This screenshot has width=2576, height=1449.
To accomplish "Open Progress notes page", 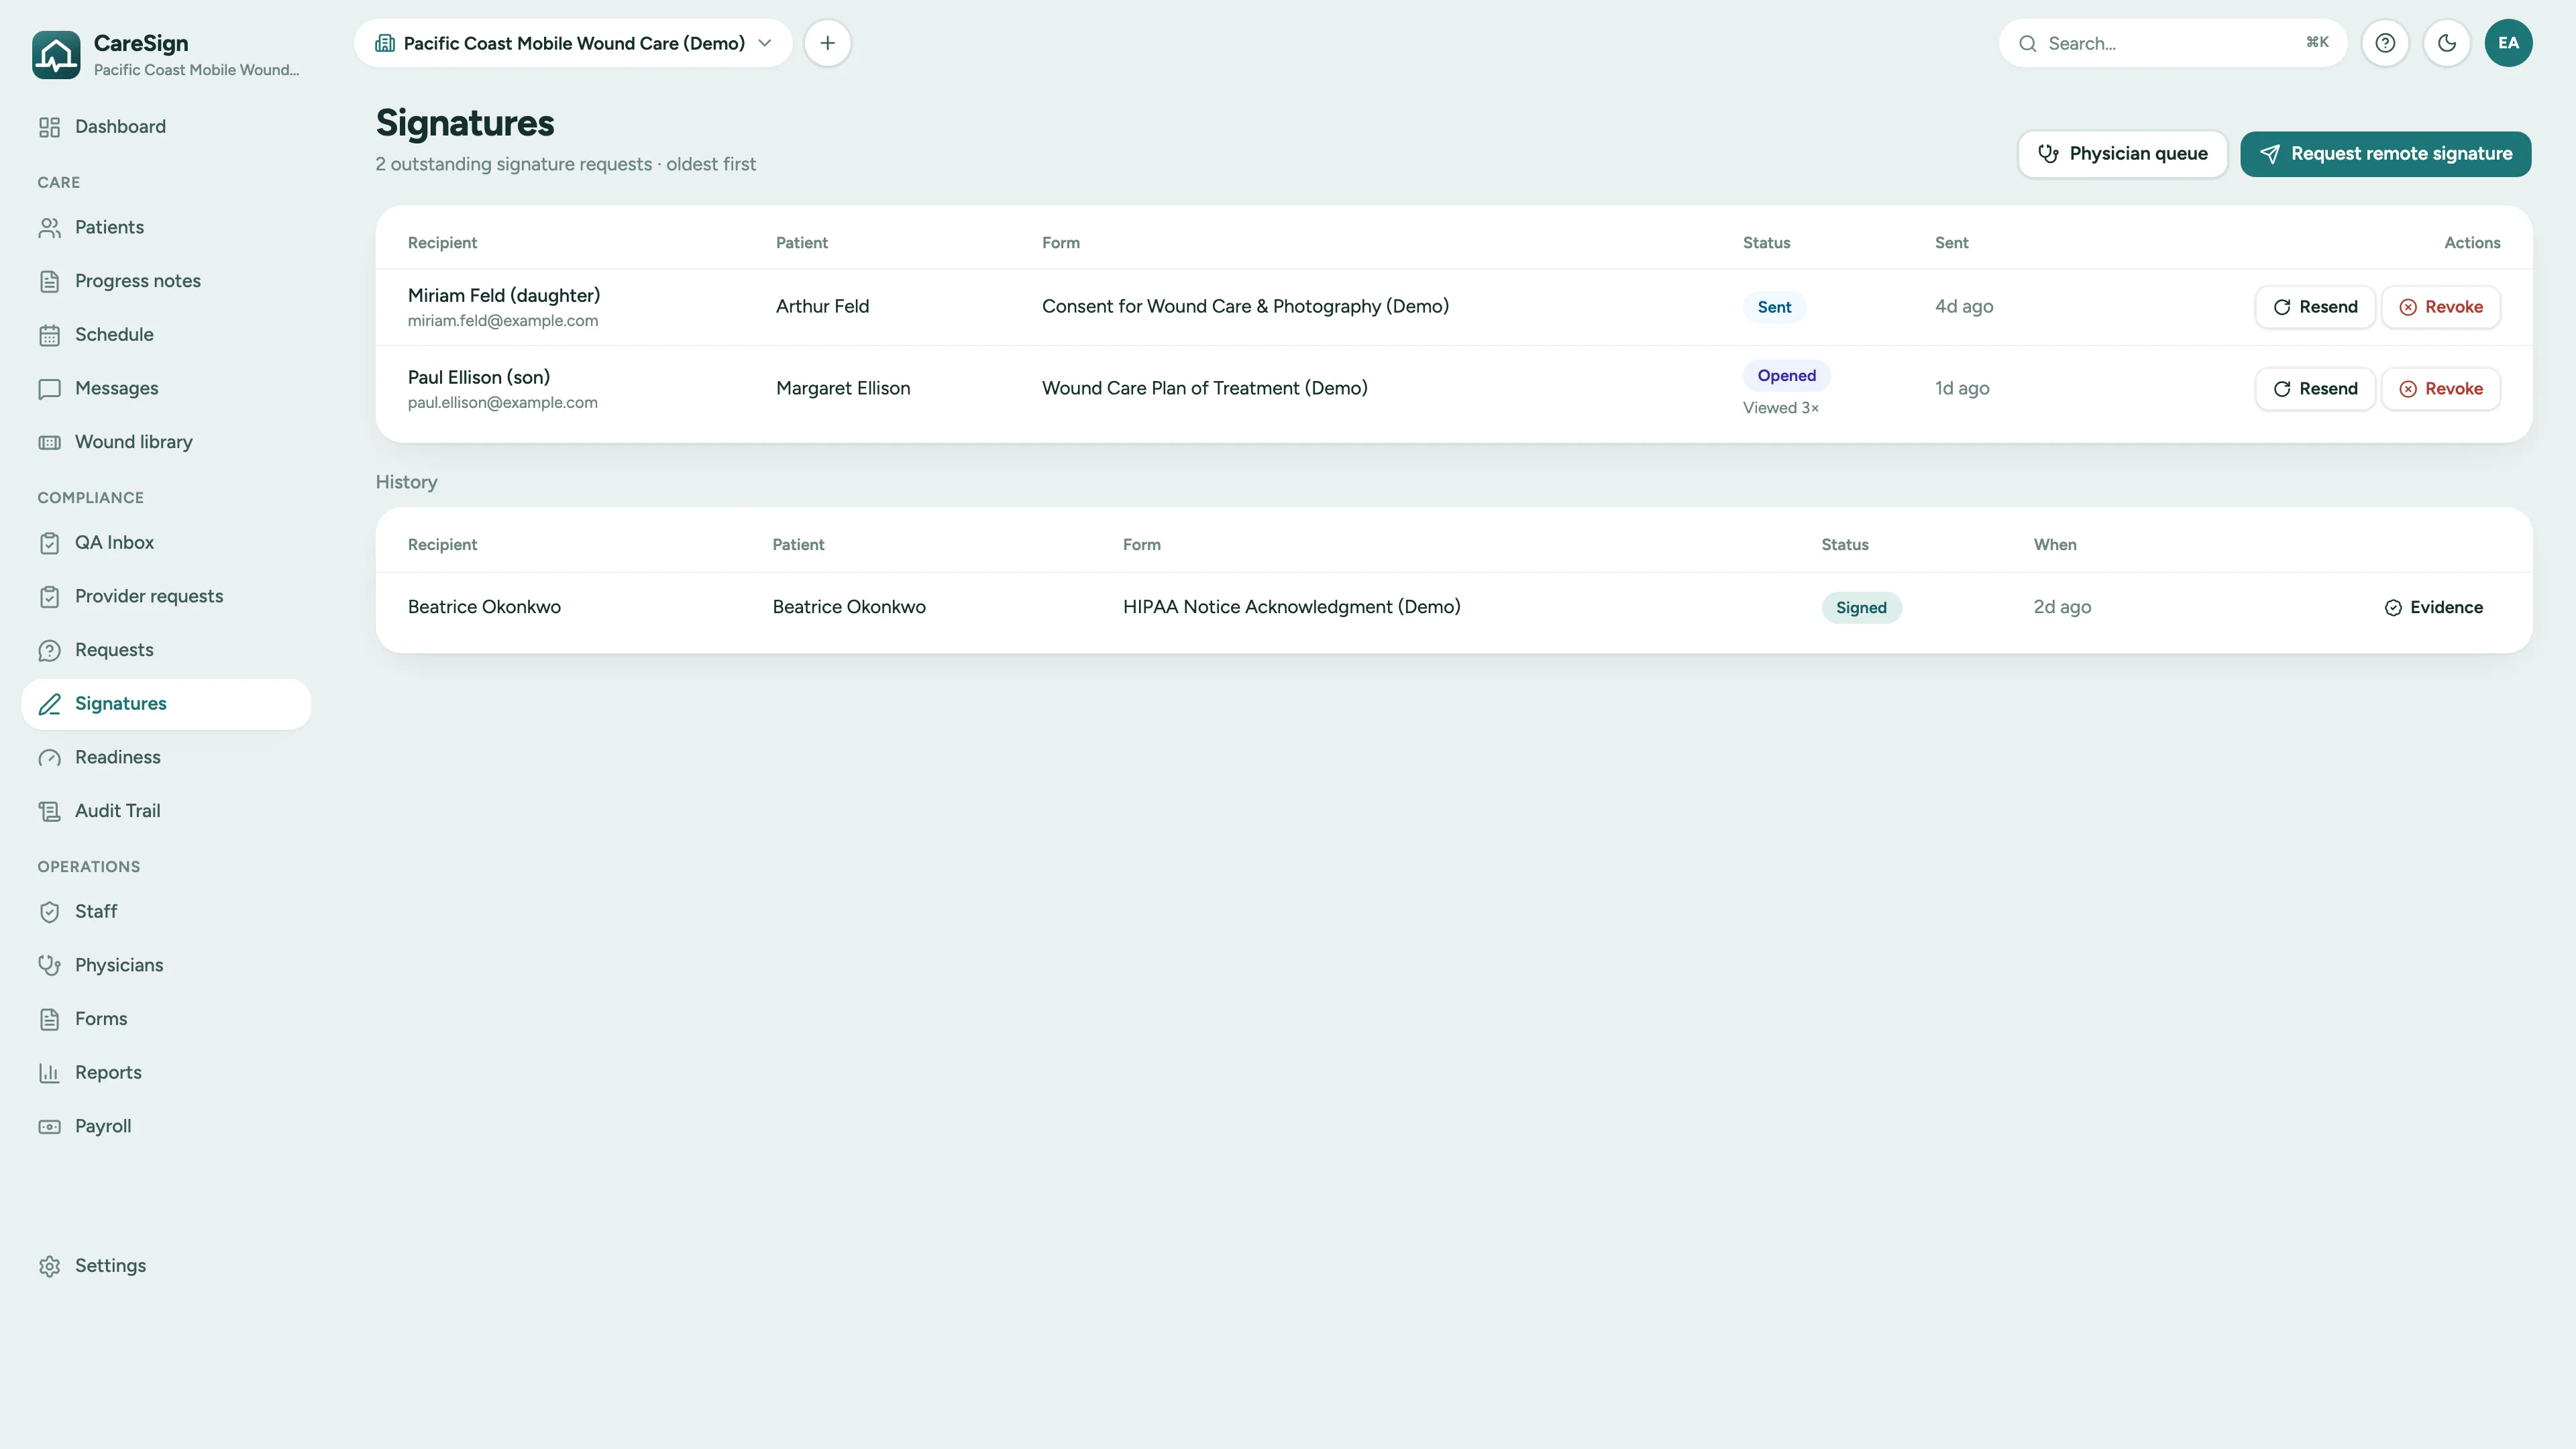I will (x=166, y=281).
